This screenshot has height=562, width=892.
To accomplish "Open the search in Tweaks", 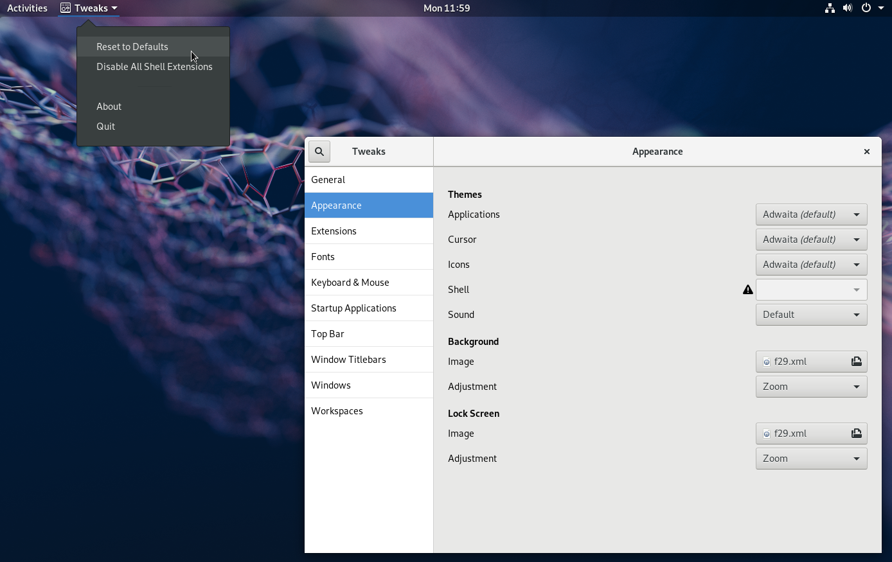I will pos(319,151).
